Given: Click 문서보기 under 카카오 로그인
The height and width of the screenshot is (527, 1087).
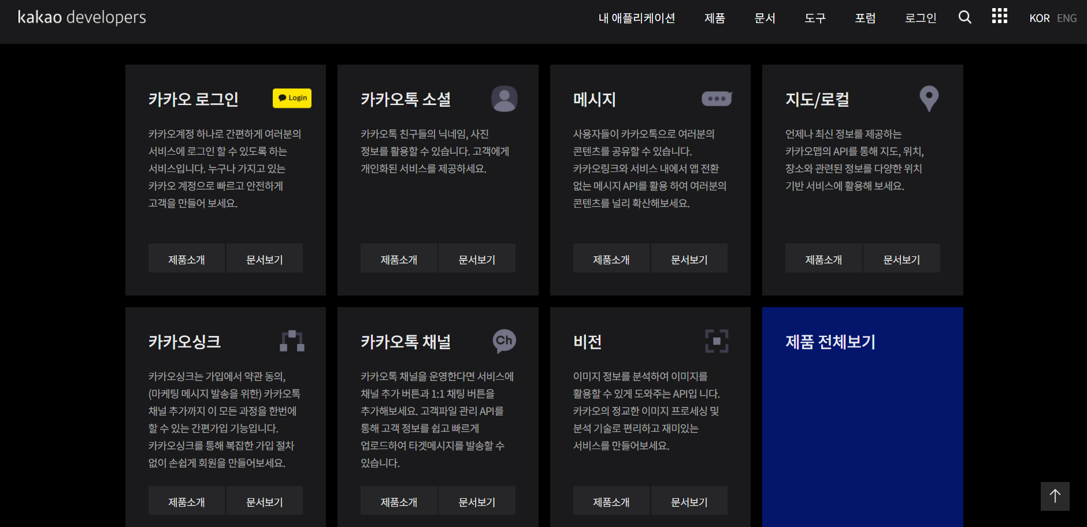Looking at the screenshot, I should pos(265,258).
